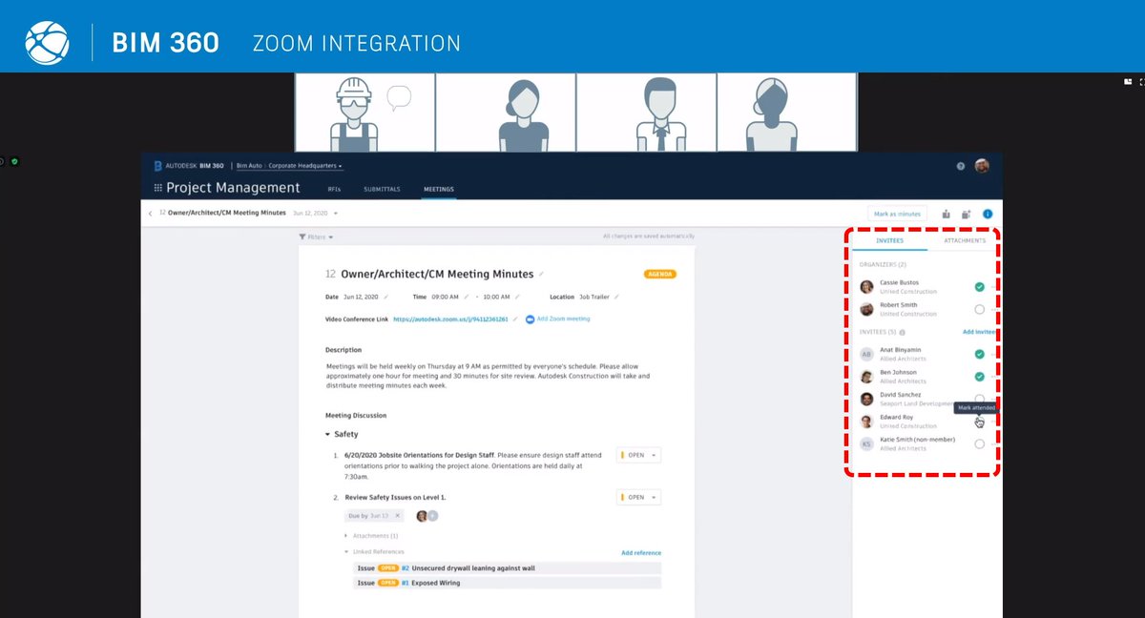Viewport: 1145px width, 618px height.
Task: Click Add invitees link
Action: (x=979, y=332)
